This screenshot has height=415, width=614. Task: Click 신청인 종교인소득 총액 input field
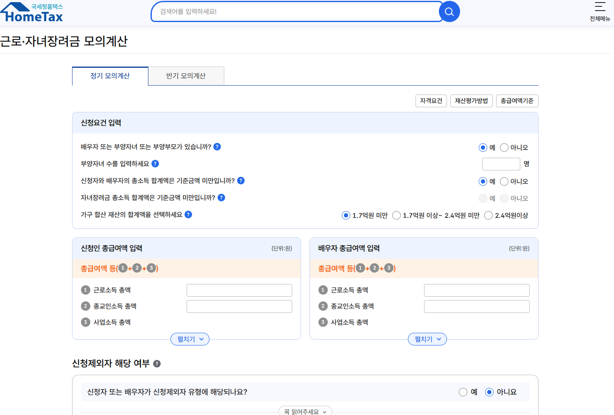click(239, 306)
